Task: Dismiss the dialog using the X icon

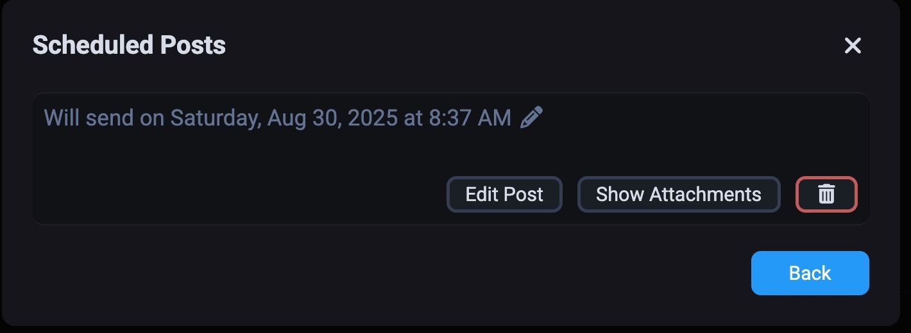Action: coord(853,45)
